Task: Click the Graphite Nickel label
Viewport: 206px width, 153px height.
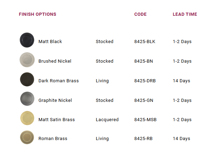Action: [x=55, y=100]
